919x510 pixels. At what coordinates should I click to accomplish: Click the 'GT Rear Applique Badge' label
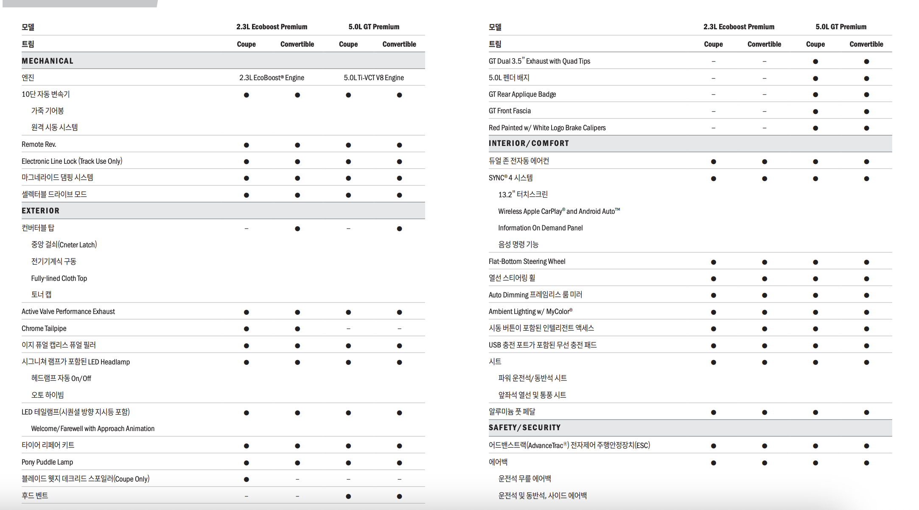522,94
